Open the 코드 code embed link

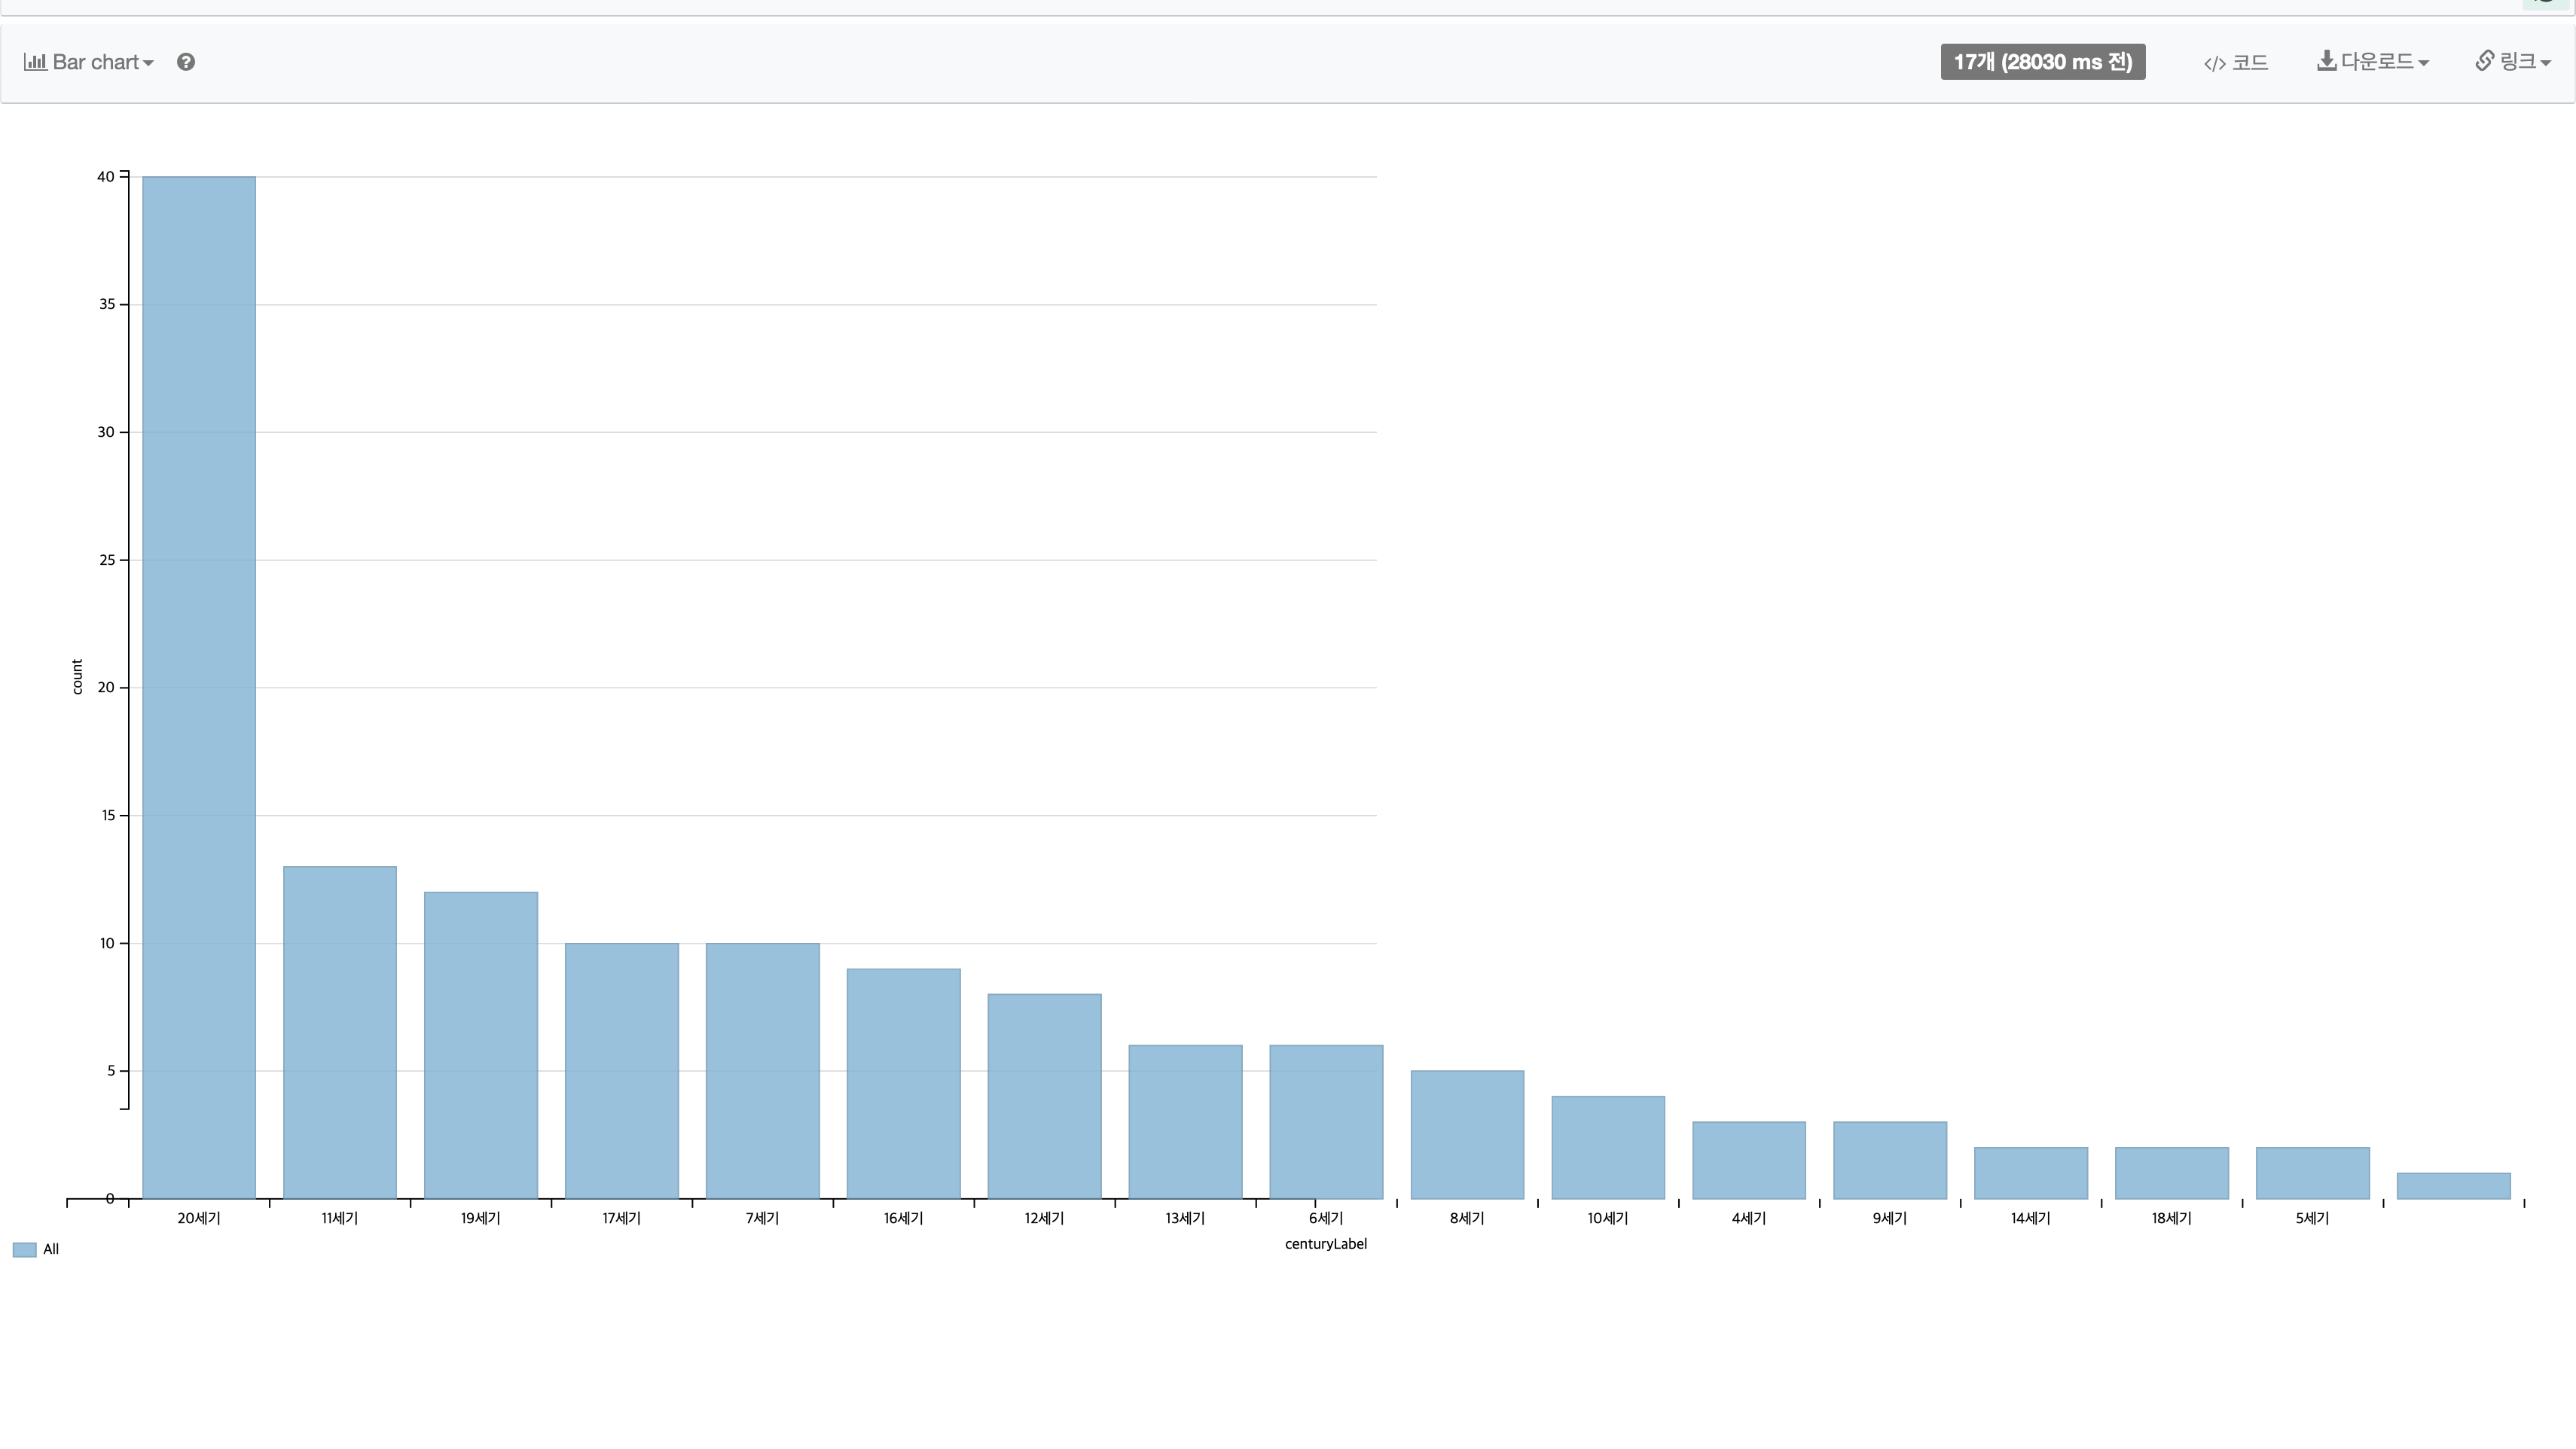[2236, 62]
